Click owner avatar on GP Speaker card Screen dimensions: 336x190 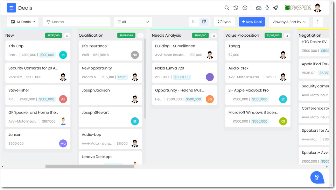(63, 122)
